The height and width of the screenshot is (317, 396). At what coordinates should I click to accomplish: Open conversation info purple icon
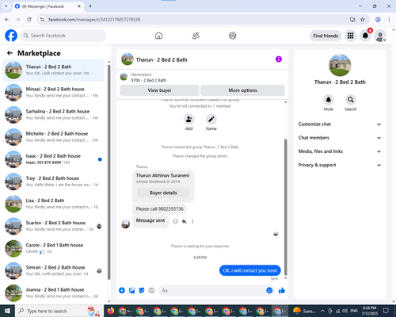click(x=279, y=59)
